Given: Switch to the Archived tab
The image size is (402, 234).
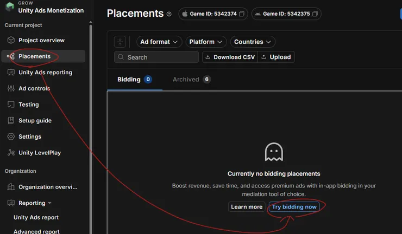Looking at the screenshot, I should tap(192, 80).
